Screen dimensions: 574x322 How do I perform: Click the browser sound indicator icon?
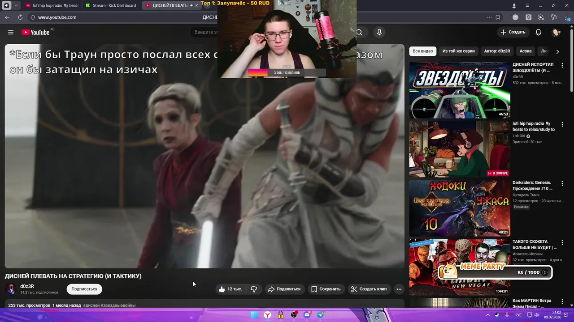click(7, 5)
